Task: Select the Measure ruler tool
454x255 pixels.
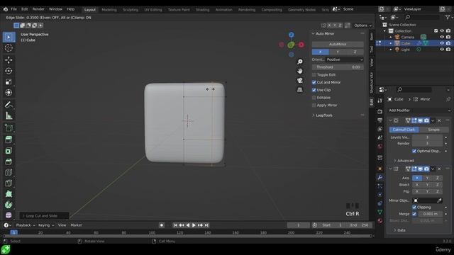Action: coord(9,115)
